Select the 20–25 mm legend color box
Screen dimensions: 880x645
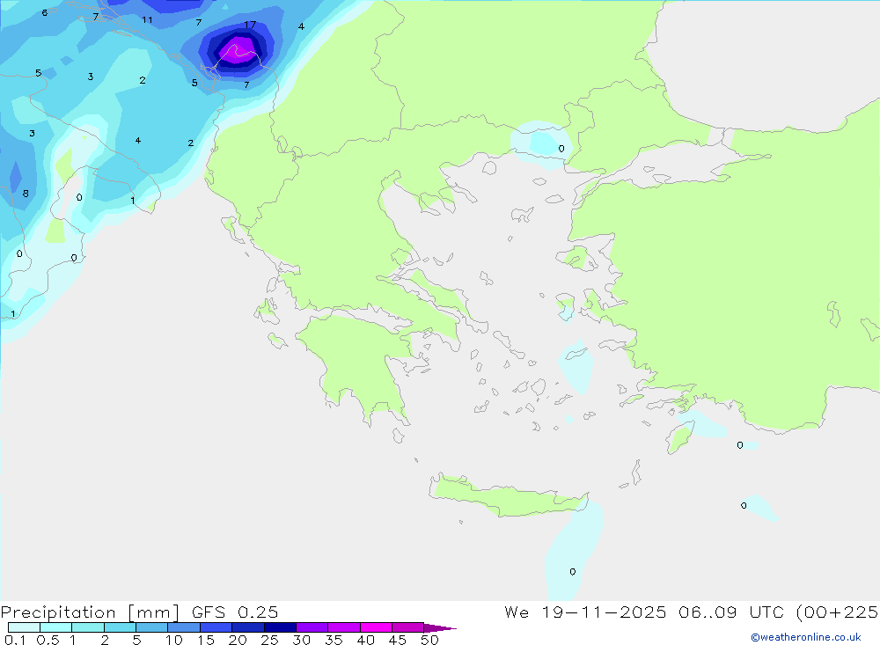[x=248, y=627]
